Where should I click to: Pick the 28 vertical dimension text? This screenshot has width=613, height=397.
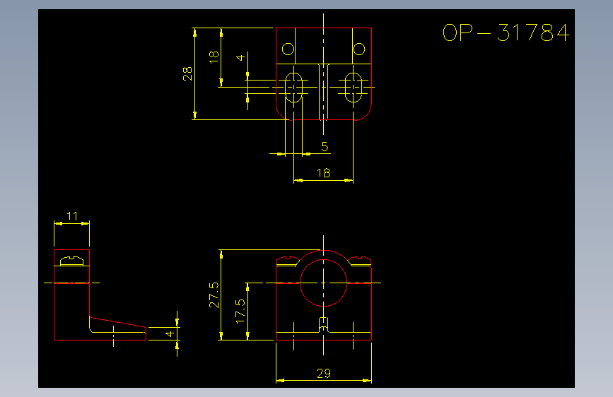click(x=187, y=73)
